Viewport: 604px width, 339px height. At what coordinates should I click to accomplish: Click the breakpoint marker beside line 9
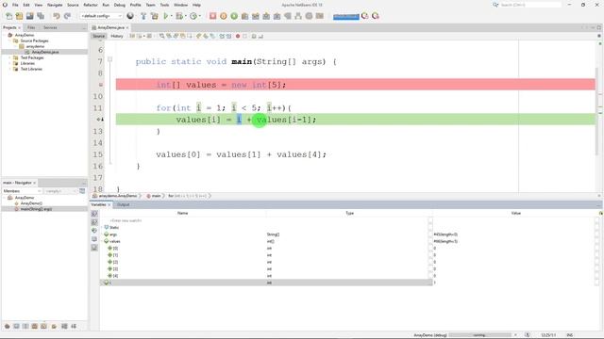[101, 85]
